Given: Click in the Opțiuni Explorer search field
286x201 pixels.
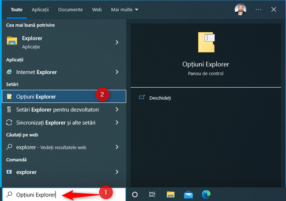Looking at the screenshot, I should [x=64, y=194].
